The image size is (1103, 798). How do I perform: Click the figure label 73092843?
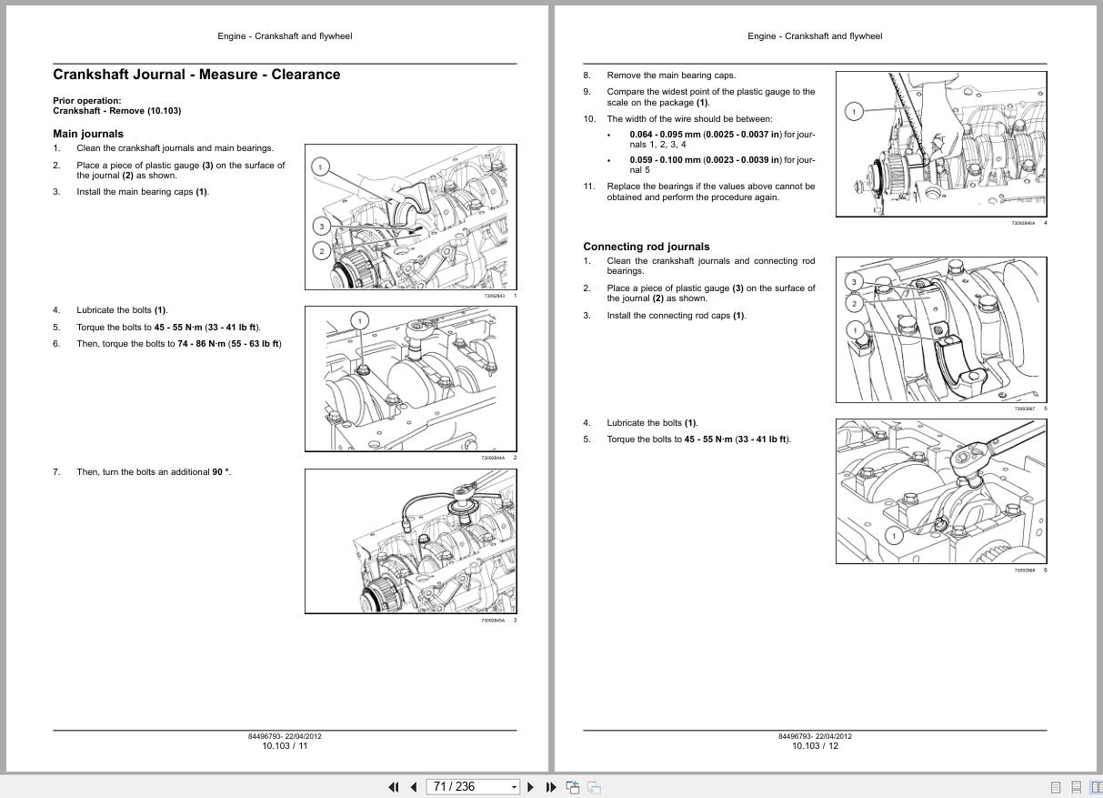(494, 294)
